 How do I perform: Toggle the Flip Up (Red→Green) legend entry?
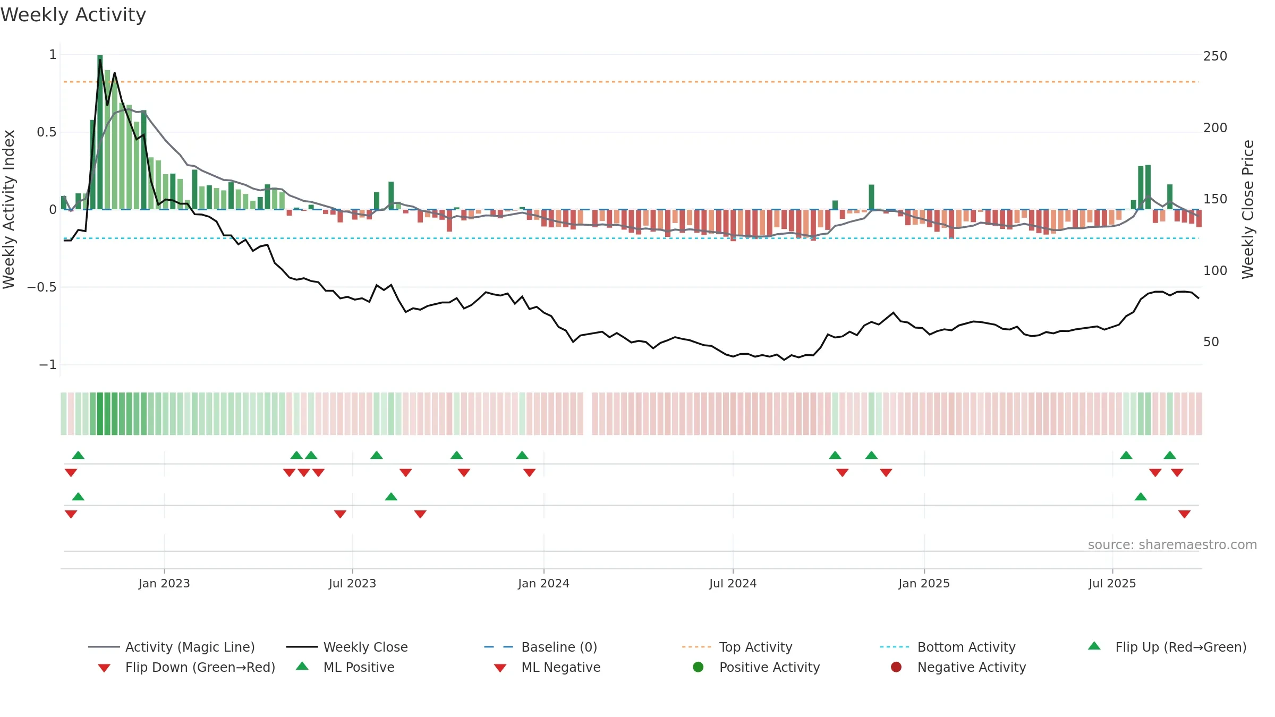[1167, 647]
